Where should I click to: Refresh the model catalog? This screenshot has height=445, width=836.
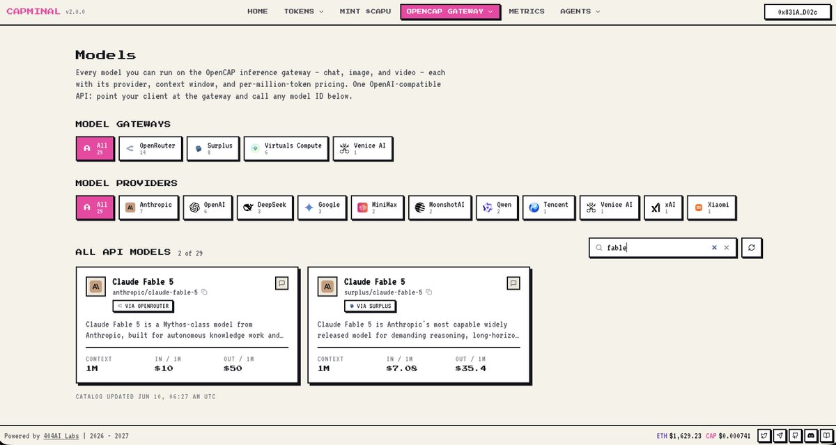pyautogui.click(x=752, y=247)
